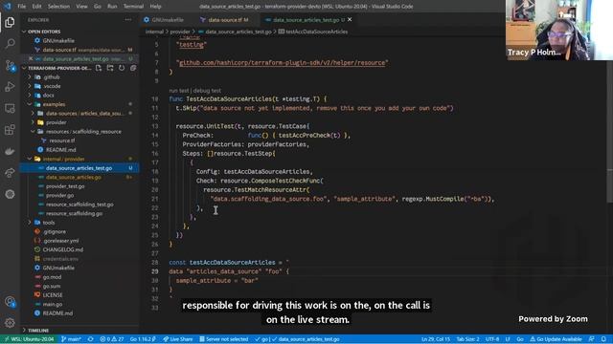
Task: Open the Run and Debug view
Action: (10, 87)
